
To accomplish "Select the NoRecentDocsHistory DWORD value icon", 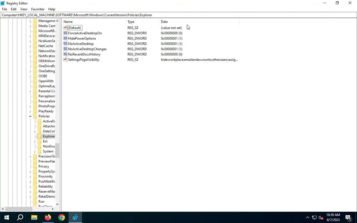I will pos(65,54).
